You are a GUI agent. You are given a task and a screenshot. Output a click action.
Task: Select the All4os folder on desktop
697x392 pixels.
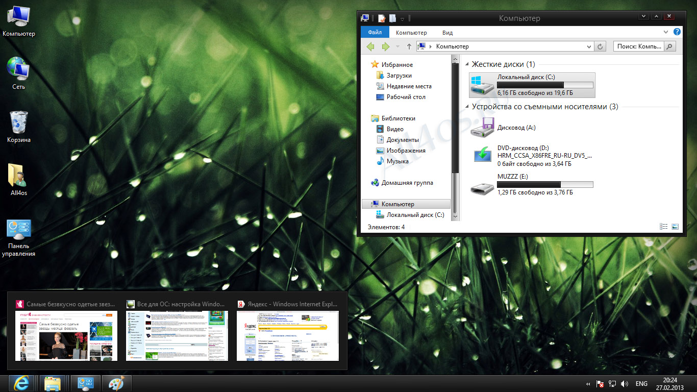pos(19,180)
